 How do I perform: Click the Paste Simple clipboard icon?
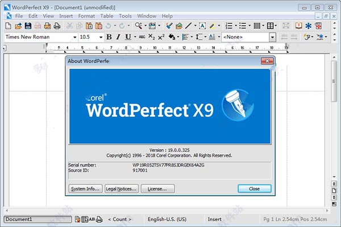coord(99,26)
